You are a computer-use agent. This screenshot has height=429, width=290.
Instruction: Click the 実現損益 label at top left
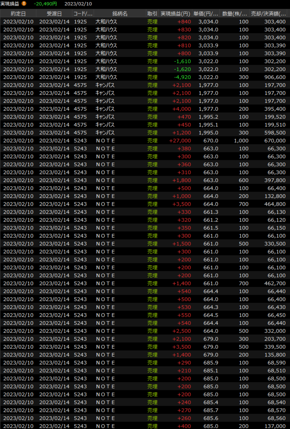(10, 4)
